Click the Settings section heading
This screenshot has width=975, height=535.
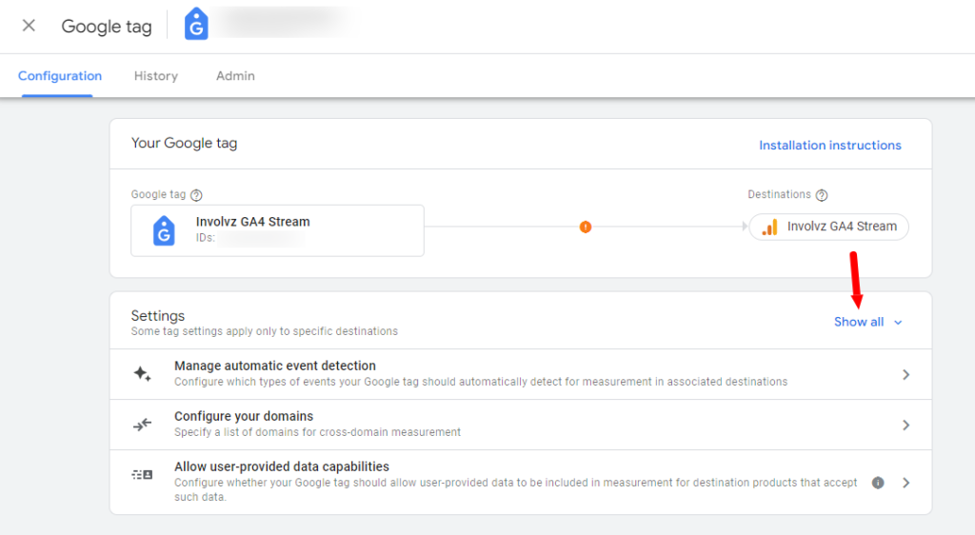pyautogui.click(x=158, y=316)
